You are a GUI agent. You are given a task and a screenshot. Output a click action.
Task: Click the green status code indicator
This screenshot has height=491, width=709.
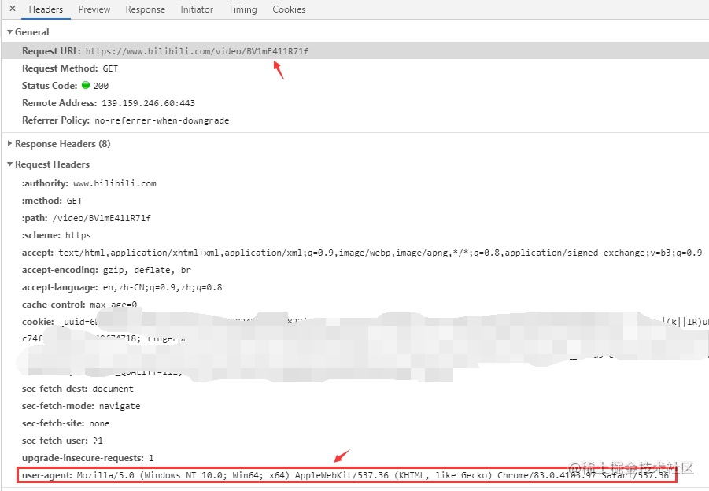pos(86,85)
